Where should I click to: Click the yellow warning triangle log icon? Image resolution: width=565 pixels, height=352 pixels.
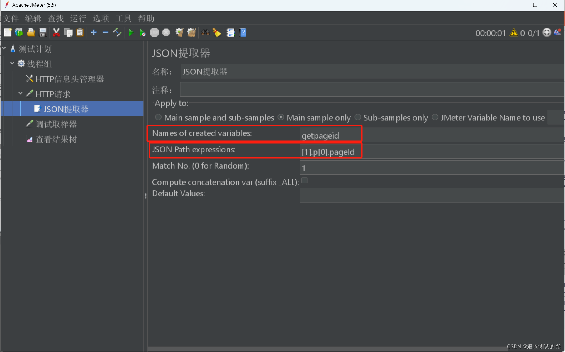[514, 33]
